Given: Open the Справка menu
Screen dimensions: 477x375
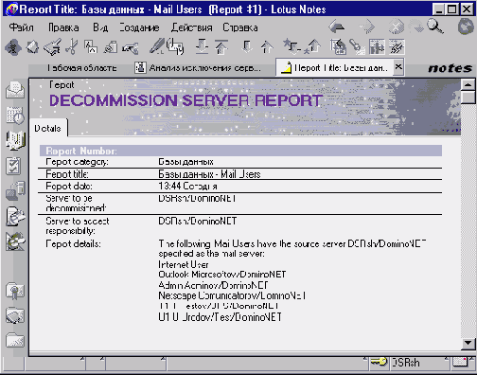Looking at the screenshot, I should pos(240,27).
